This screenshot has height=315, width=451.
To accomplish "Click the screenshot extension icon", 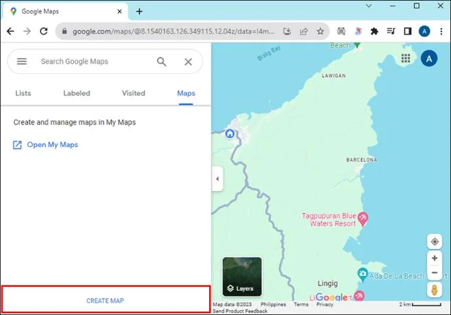I will tap(341, 31).
